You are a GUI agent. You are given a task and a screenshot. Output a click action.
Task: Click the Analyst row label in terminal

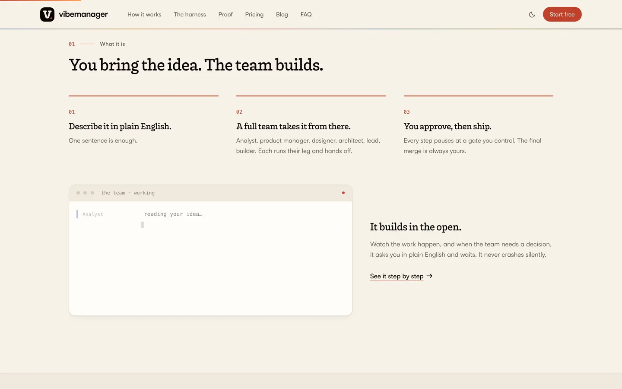[x=93, y=214]
